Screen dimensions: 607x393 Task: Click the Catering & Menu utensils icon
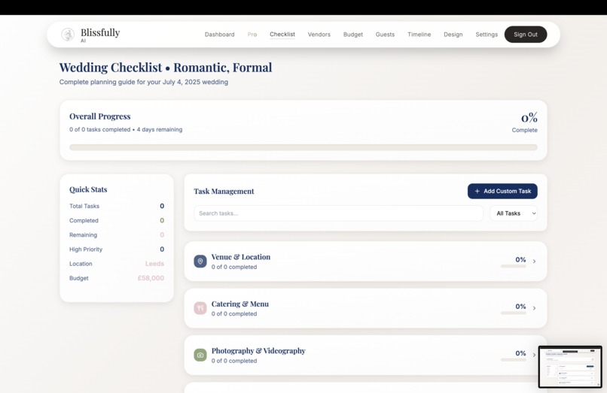(x=200, y=308)
